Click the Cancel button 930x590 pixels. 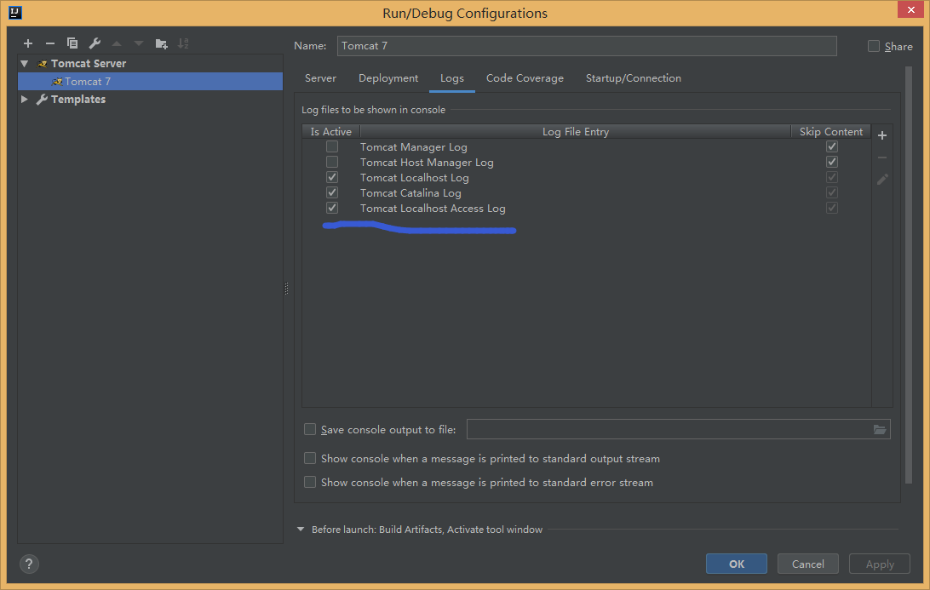click(x=808, y=564)
